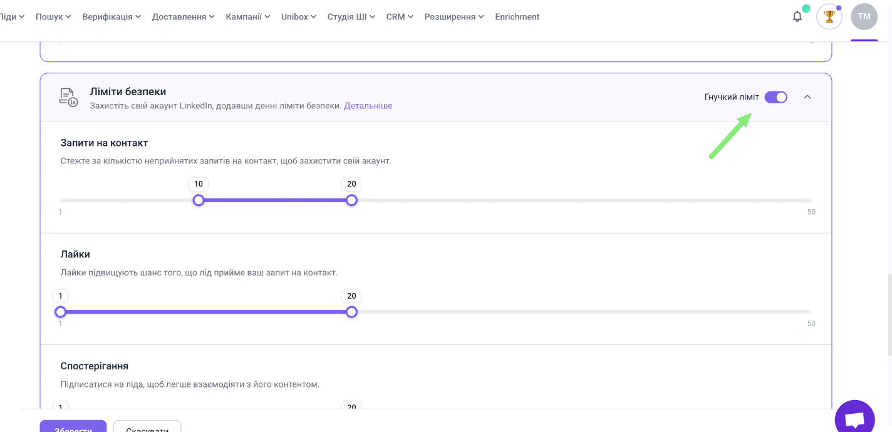Open the chat support widget

854,419
